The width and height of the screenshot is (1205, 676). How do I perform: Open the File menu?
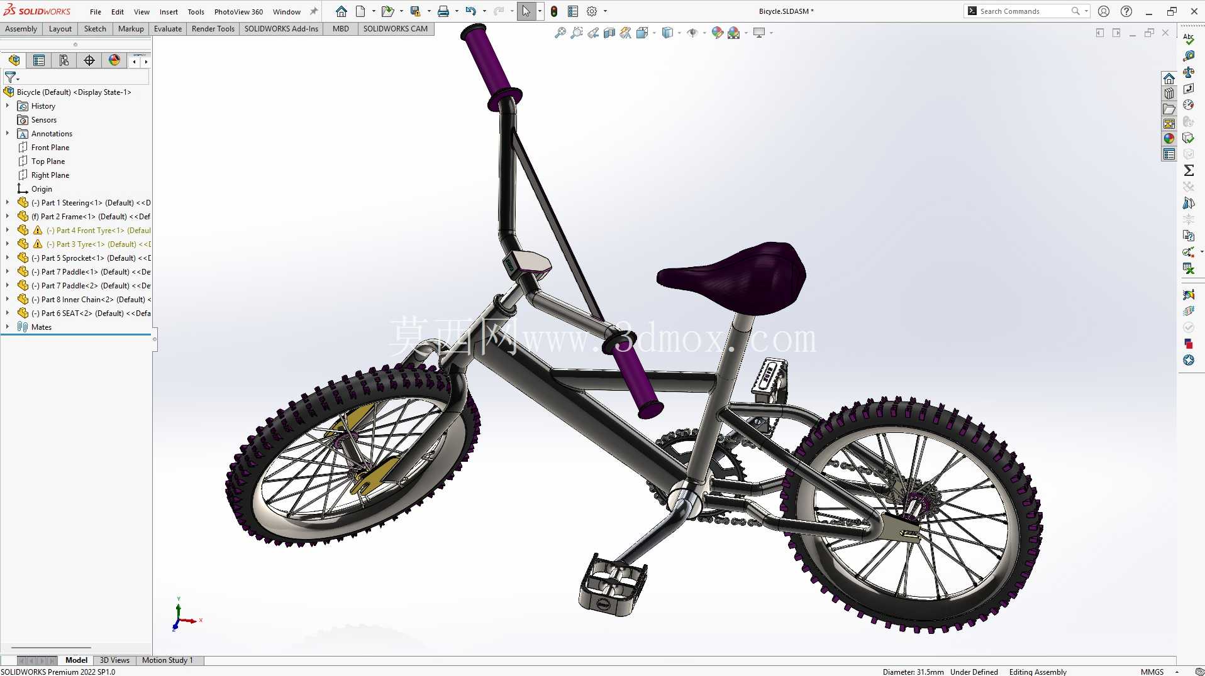96,12
